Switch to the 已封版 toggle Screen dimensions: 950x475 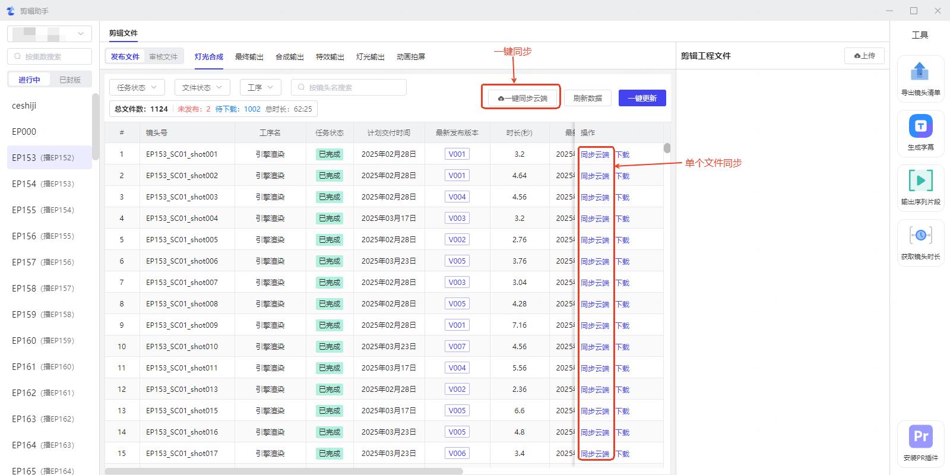coord(70,80)
